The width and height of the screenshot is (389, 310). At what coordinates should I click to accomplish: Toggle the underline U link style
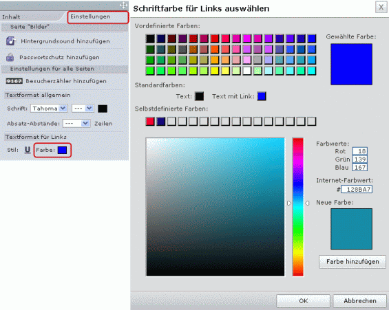point(28,150)
